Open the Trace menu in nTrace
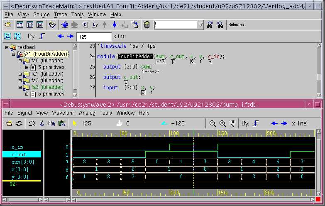The height and width of the screenshot is (206, 325). (x=60, y=15)
